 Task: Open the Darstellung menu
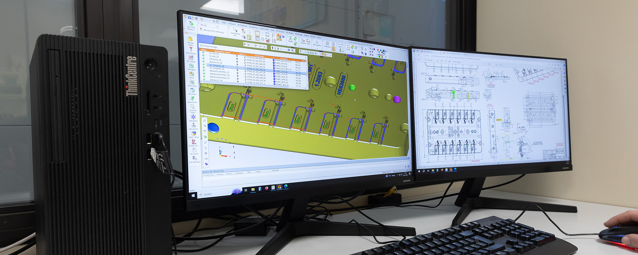point(253,27)
